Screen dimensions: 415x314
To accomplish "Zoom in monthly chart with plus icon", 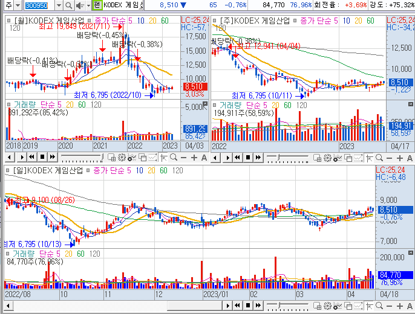I will (194, 158).
